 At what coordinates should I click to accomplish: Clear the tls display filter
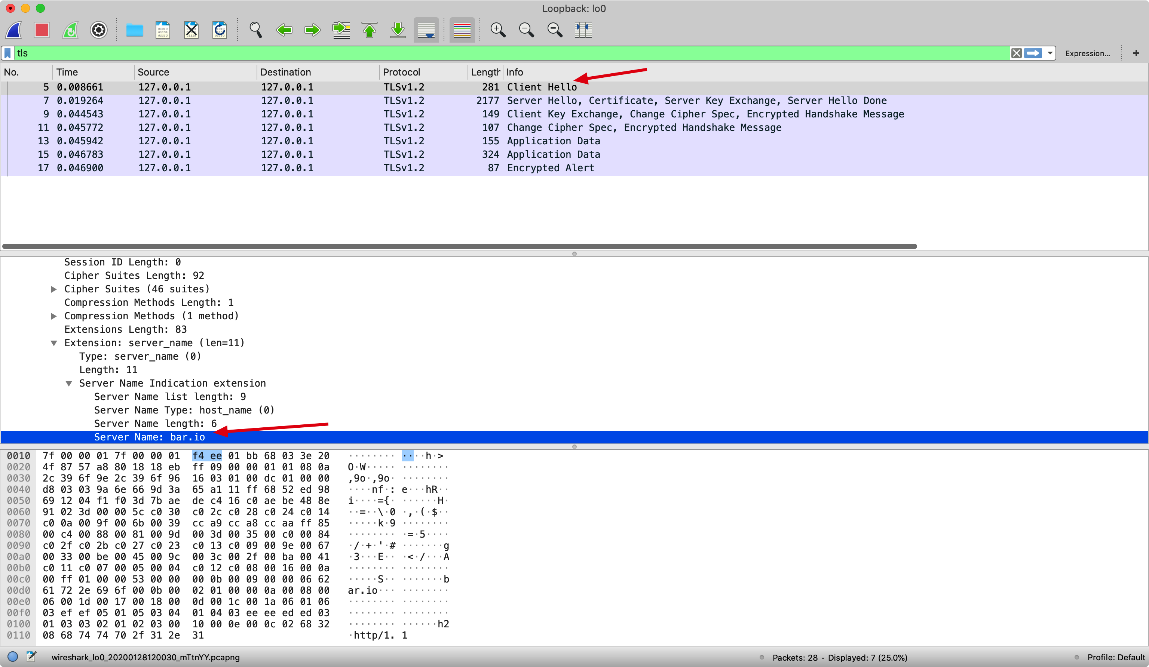point(1016,53)
